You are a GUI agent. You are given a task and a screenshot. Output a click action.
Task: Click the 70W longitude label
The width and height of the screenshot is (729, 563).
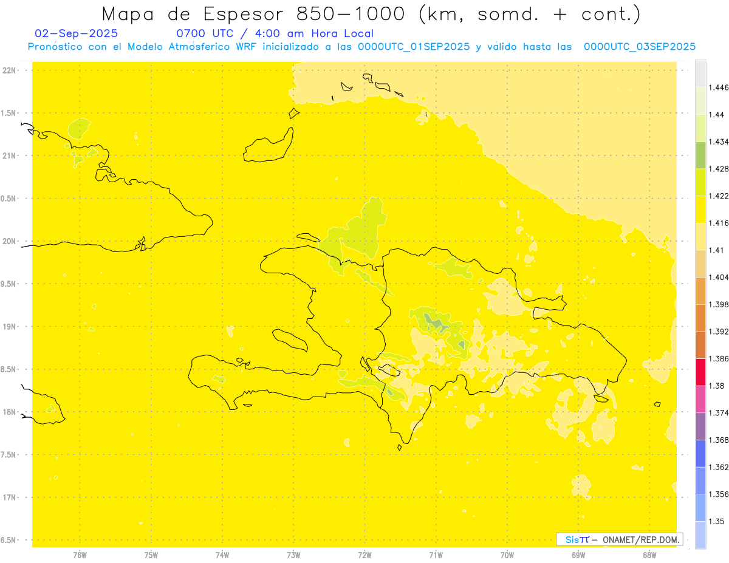[507, 555]
